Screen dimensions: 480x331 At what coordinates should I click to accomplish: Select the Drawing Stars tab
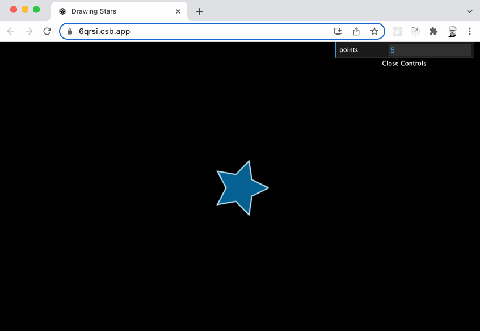119,11
